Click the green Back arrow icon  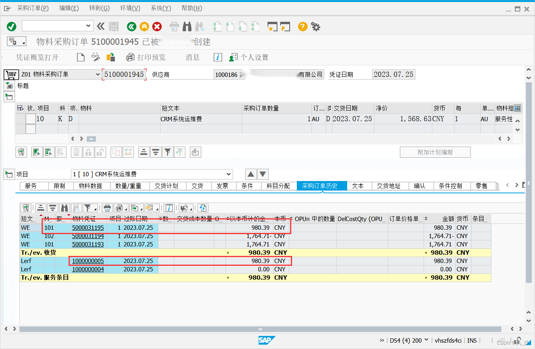tap(132, 27)
